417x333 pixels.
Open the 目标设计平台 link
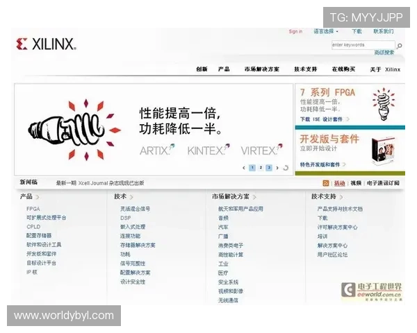(x=41, y=263)
